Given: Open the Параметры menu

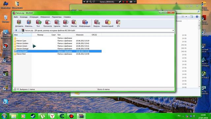Looking at the screenshot, I should pyautogui.click(x=57, y=17).
